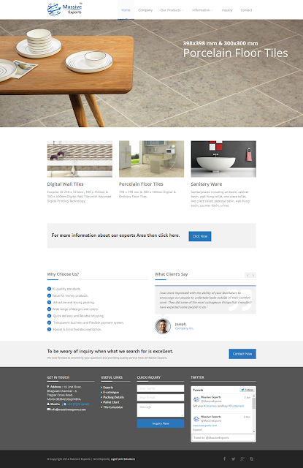This screenshot has height=468, width=303.
Task: Click the Click Now button
Action: [x=200, y=236]
